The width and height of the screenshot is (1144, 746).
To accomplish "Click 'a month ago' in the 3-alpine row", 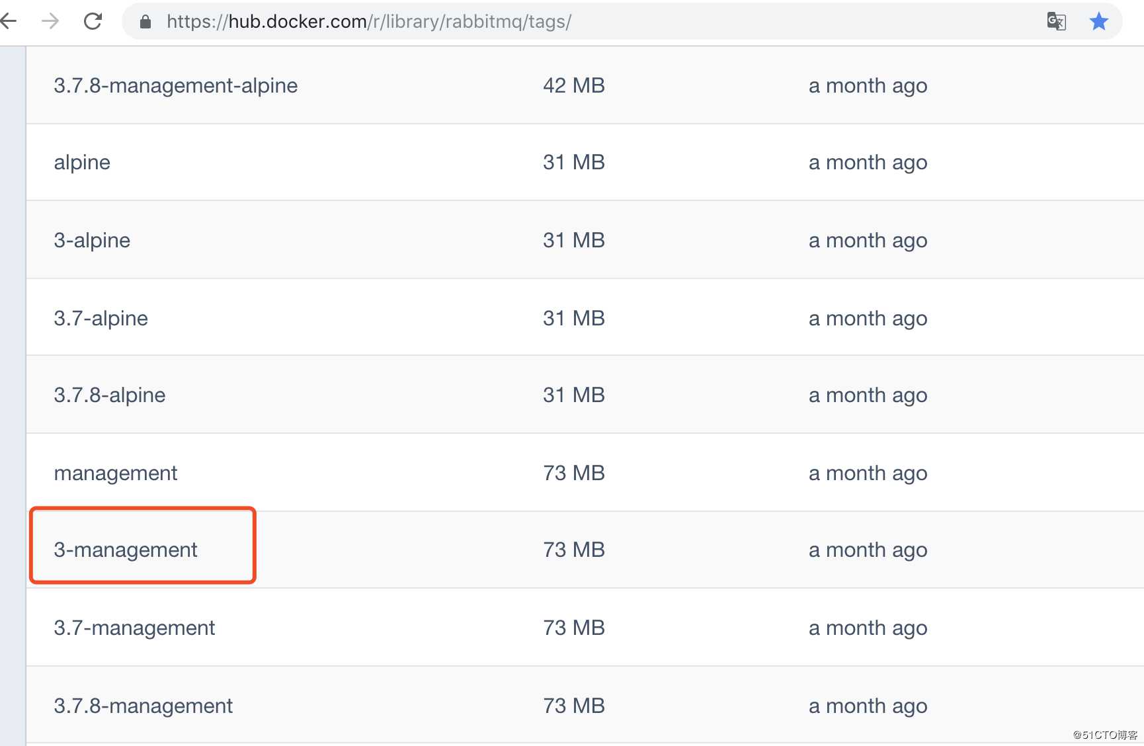I will 868,241.
